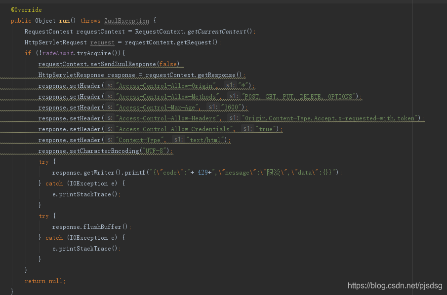The width and height of the screenshot is (447, 295).
Task: Click the "Access-Control-Allow-Credentials" string
Action: pyautogui.click(x=174, y=129)
